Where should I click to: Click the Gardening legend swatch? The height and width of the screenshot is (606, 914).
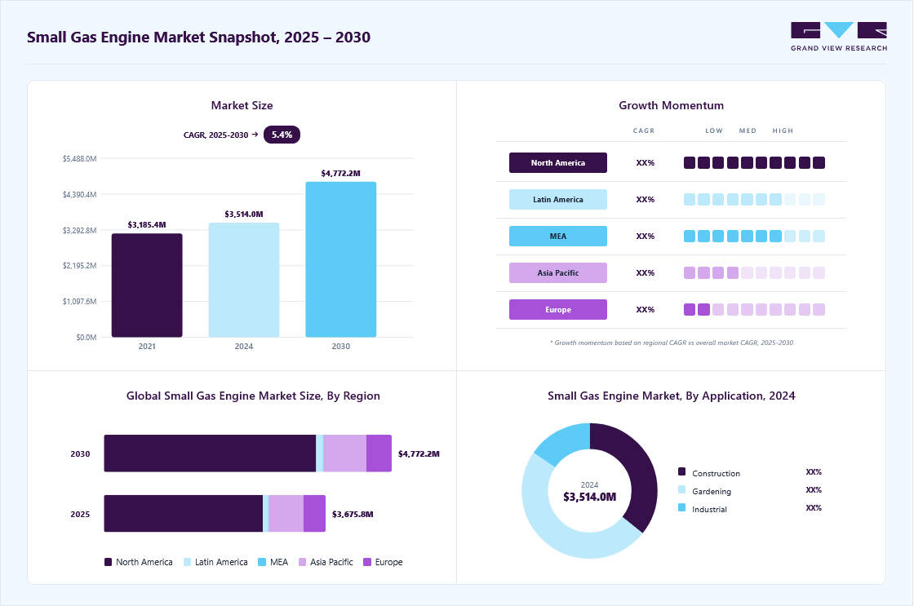682,489
